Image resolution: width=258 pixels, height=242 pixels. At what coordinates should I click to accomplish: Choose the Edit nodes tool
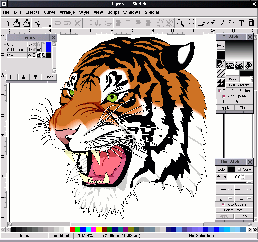(x=37, y=23)
